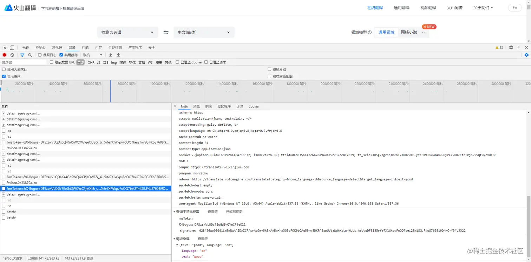
Task: Open the 检测为英语 source language dropdown
Action: click(128, 32)
